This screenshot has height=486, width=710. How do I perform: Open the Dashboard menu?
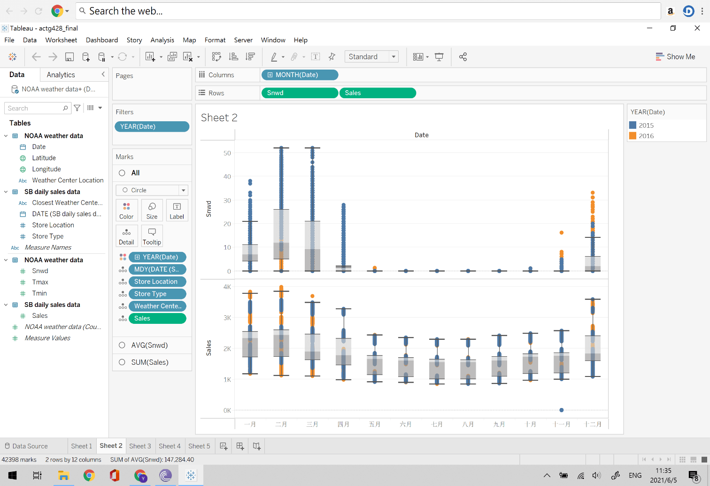102,40
